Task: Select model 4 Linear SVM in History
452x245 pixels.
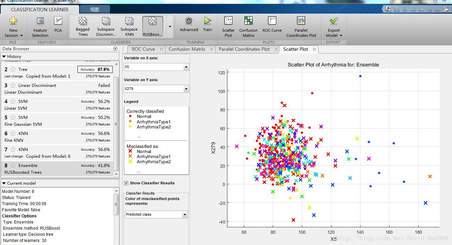Action: pyautogui.click(x=57, y=105)
